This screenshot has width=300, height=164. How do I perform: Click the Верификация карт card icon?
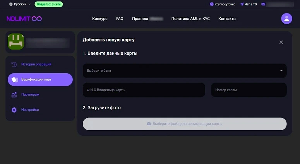pos(15,79)
